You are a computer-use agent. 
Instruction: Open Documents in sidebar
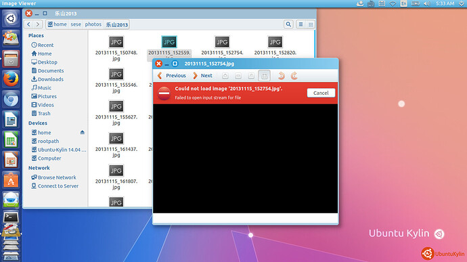click(x=47, y=70)
